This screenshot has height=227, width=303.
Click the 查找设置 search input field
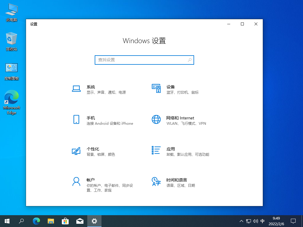click(139, 60)
